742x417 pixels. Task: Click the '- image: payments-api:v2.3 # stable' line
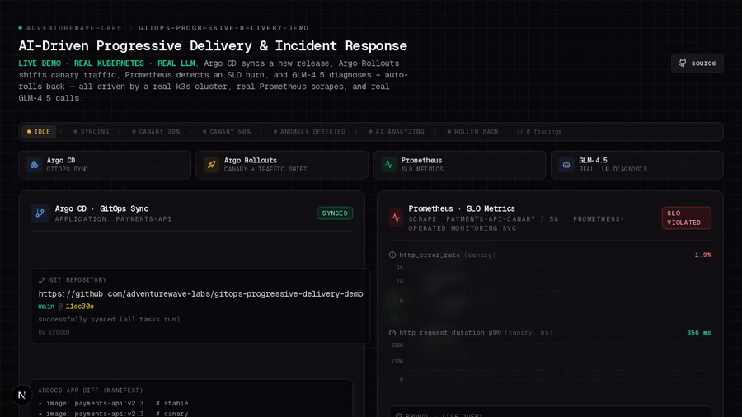tap(113, 403)
